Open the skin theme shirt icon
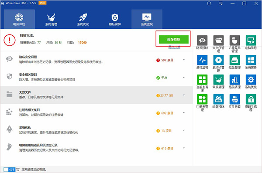Image resolution: width=262 pixels, height=173 pixels. click(x=209, y=3)
